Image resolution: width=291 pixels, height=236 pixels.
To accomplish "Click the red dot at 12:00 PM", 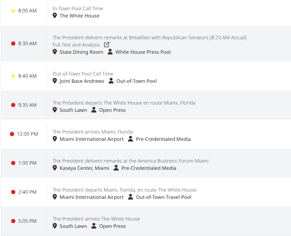I will pos(12,134).
